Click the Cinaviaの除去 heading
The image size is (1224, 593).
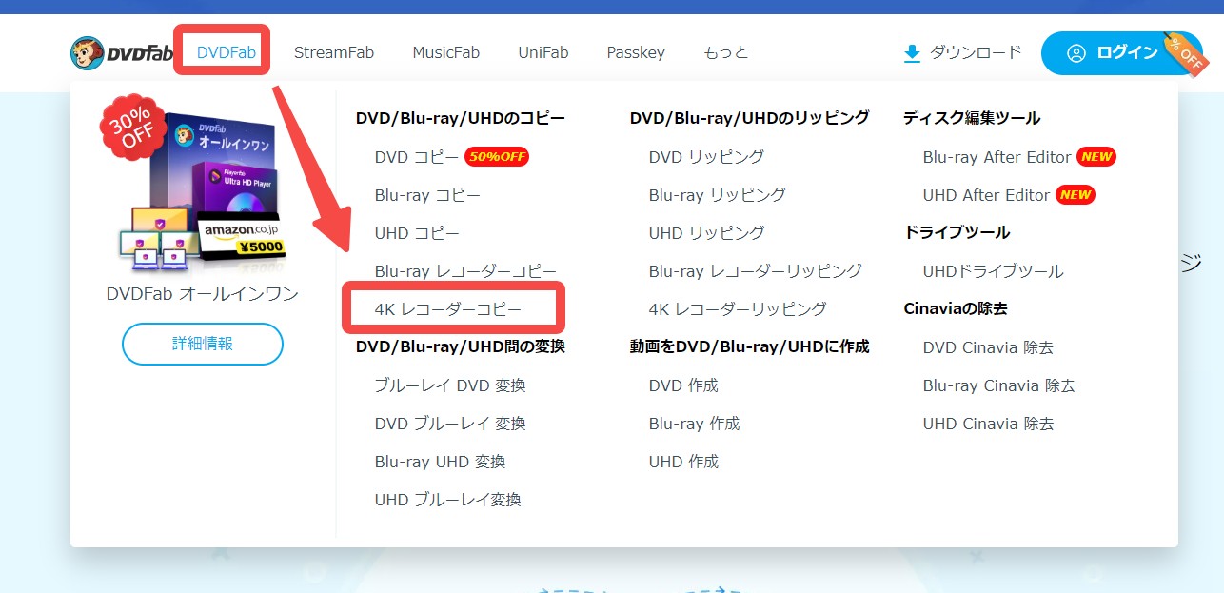[956, 308]
